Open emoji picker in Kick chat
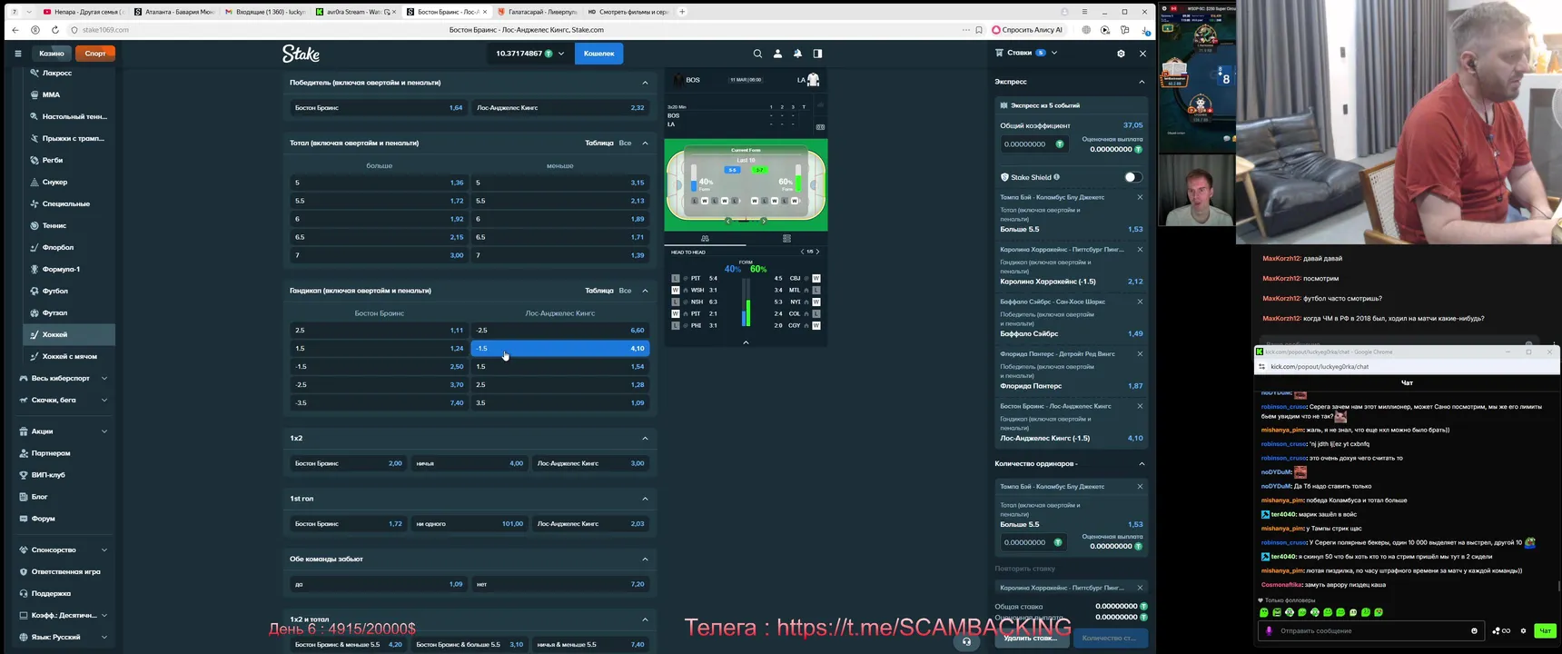 tap(1474, 630)
